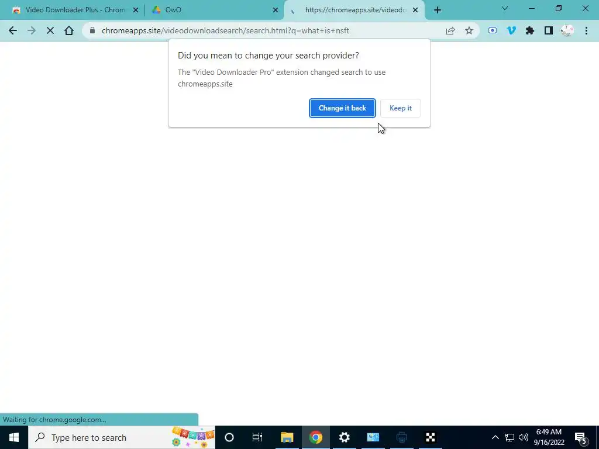
Task: Close the Video Downloader Plus tab
Action: coord(135,10)
